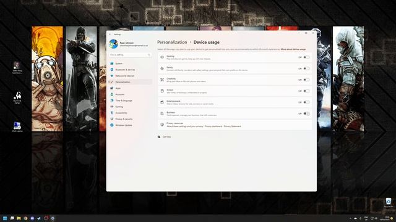Click the Get help link
This screenshot has height=222, width=396.
pos(166,137)
